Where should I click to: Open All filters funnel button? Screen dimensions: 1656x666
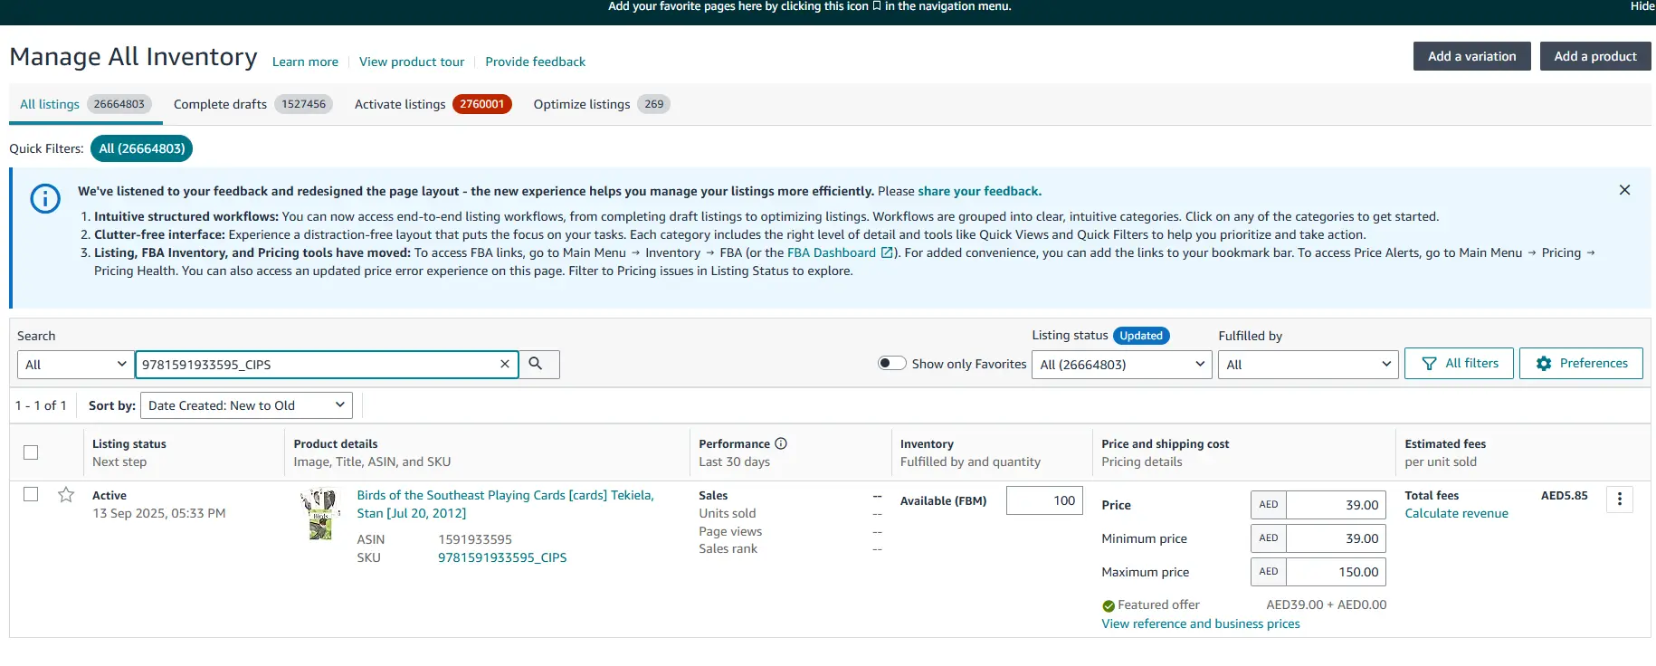1458,364
